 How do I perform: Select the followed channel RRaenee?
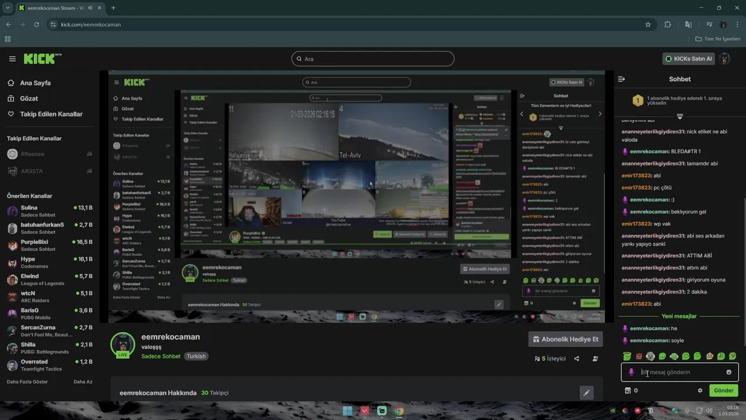tap(50, 154)
